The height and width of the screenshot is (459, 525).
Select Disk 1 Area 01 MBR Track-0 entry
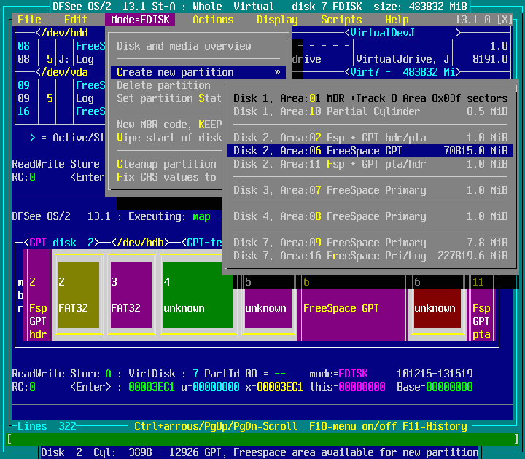pos(370,98)
